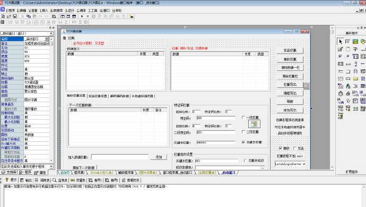Viewport: 366px width, 207px height.
Task: Open the 窗口 menu
Action: pyautogui.click(x=104, y=11)
